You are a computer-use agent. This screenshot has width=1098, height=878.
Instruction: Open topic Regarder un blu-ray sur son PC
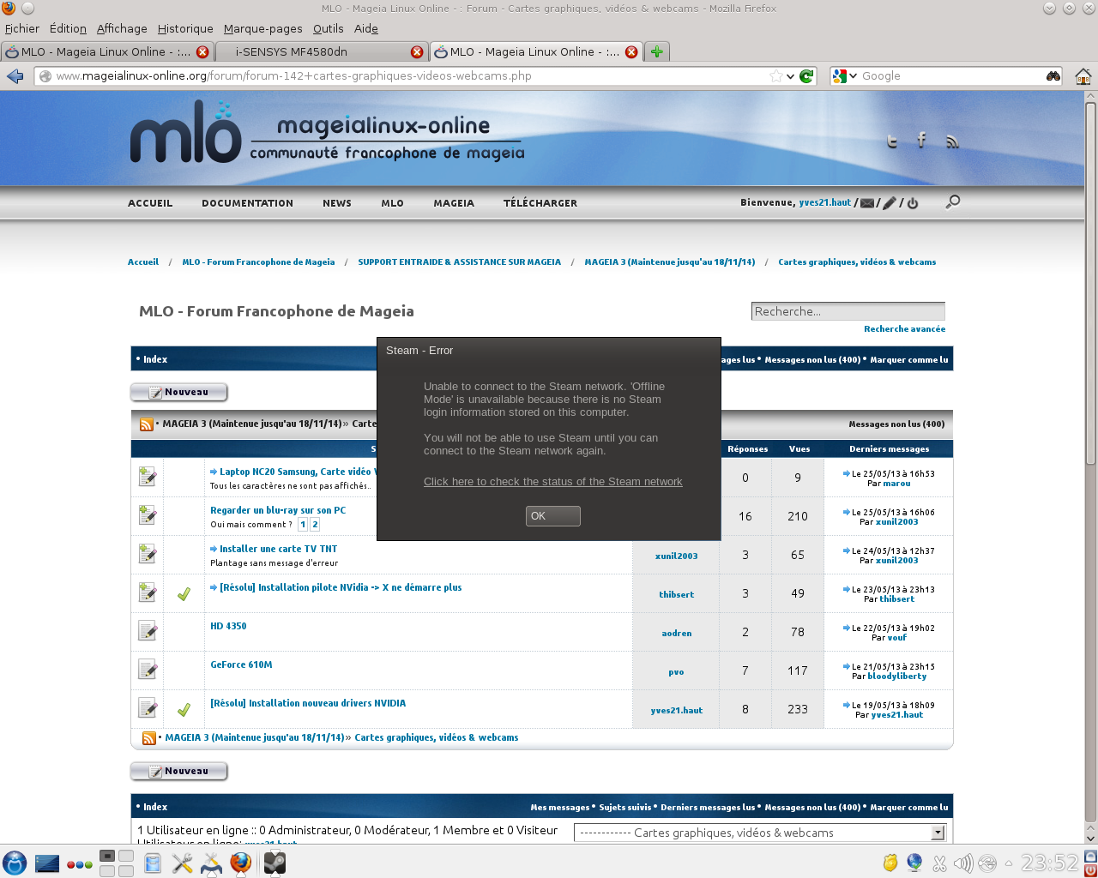point(278,510)
